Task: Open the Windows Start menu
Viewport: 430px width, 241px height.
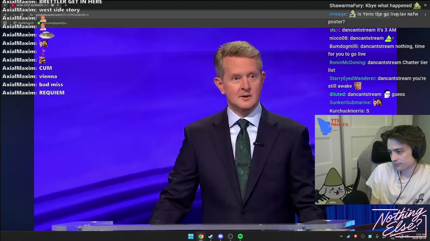Action: click(x=191, y=237)
